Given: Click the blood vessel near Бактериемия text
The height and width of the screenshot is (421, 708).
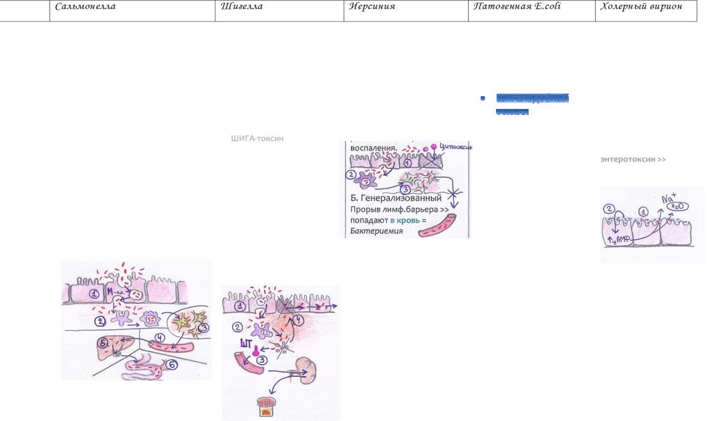Looking at the screenshot, I should (x=437, y=226).
